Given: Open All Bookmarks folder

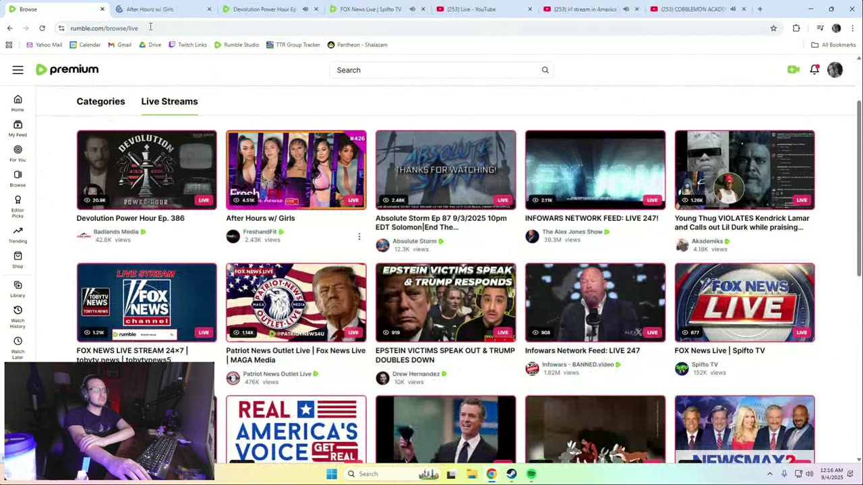Looking at the screenshot, I should tap(833, 45).
